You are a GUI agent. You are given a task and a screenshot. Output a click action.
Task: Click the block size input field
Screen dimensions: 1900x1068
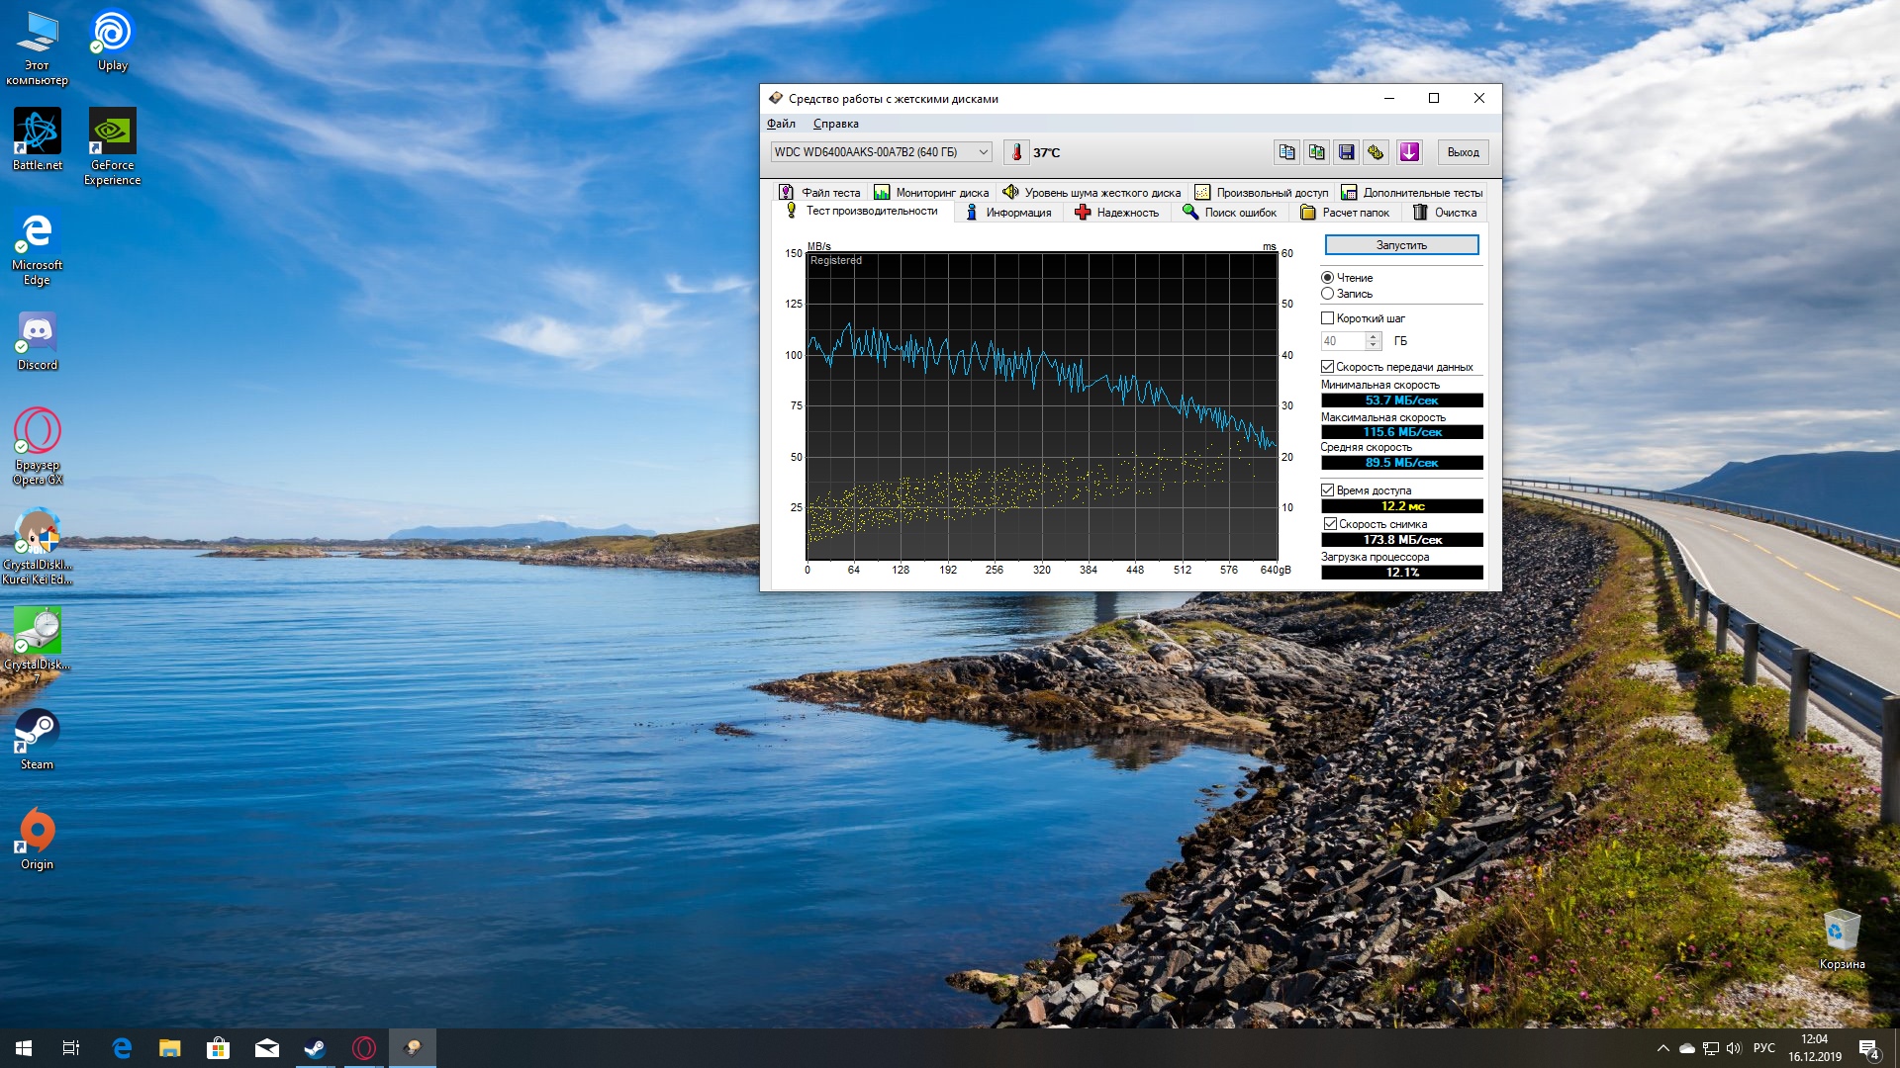coord(1342,341)
